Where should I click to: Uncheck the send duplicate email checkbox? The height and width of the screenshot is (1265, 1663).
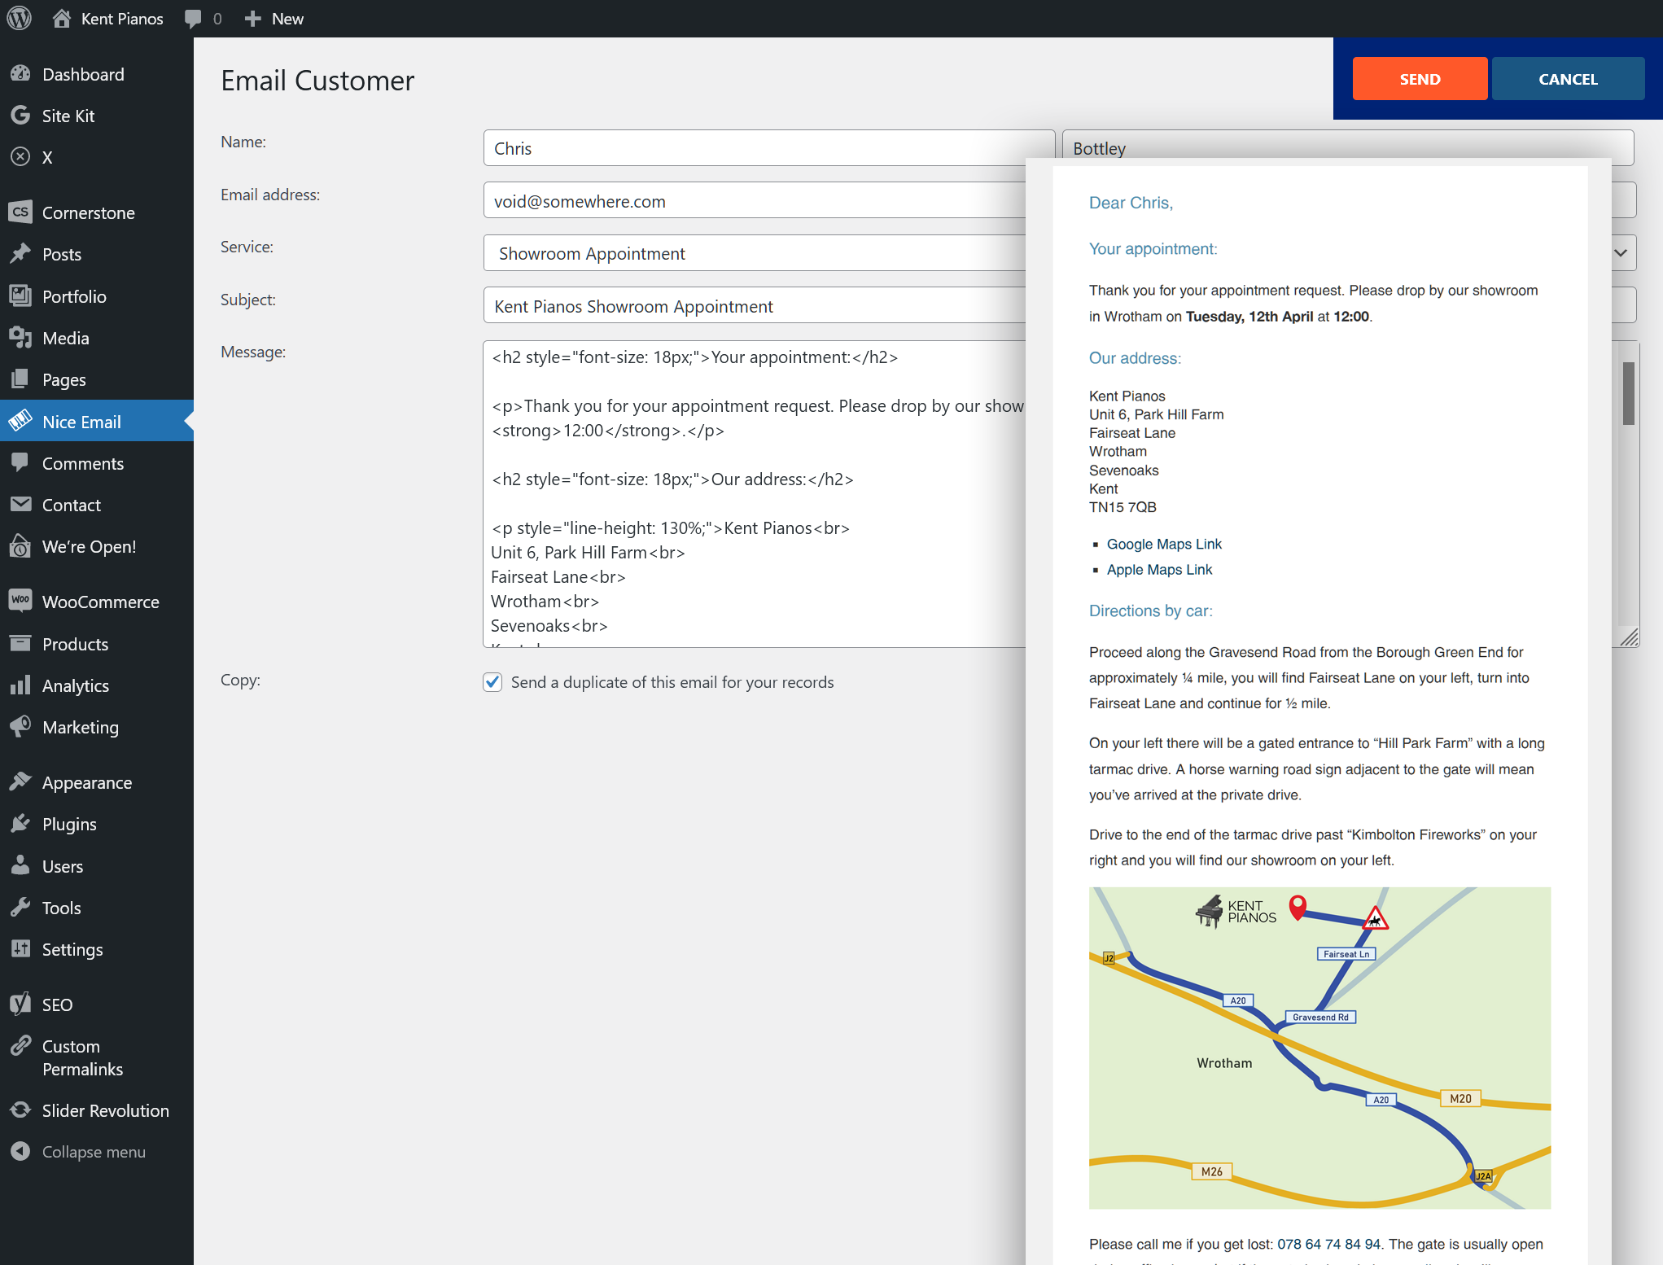(x=492, y=682)
